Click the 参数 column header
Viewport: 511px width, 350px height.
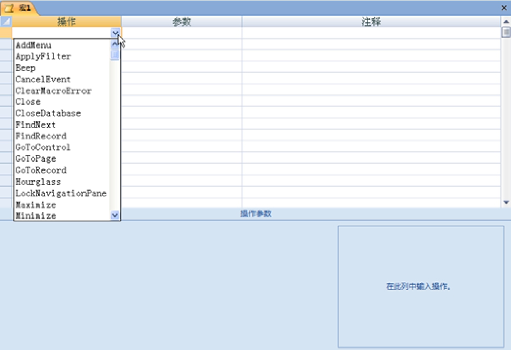click(x=182, y=22)
